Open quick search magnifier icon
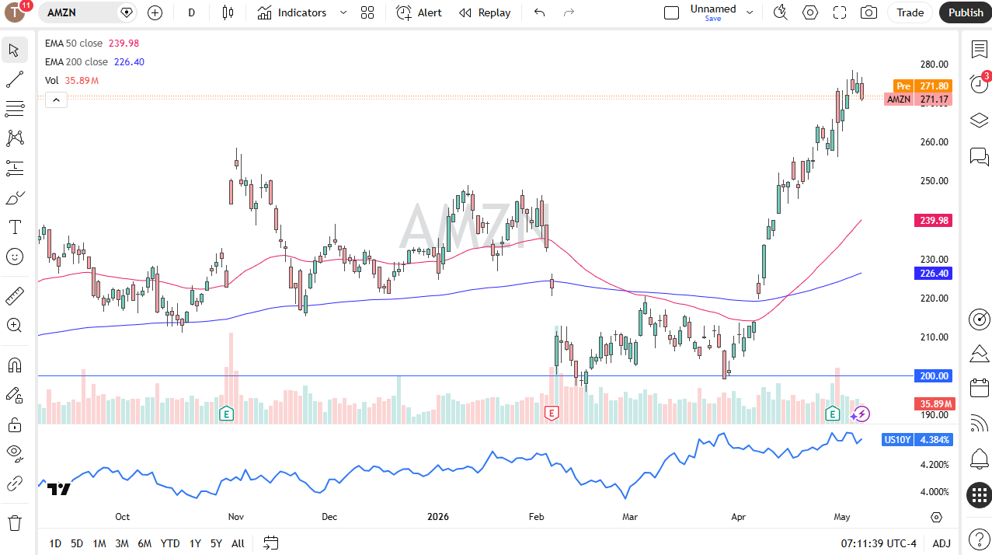 point(781,12)
